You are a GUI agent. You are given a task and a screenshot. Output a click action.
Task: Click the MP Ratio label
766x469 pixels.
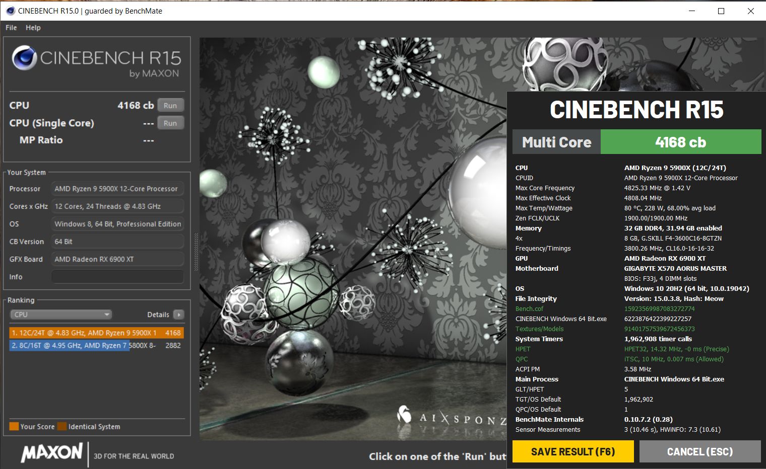(x=41, y=140)
